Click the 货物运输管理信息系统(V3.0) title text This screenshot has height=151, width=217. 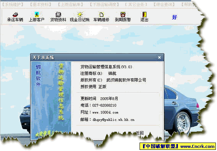(x=106, y=67)
